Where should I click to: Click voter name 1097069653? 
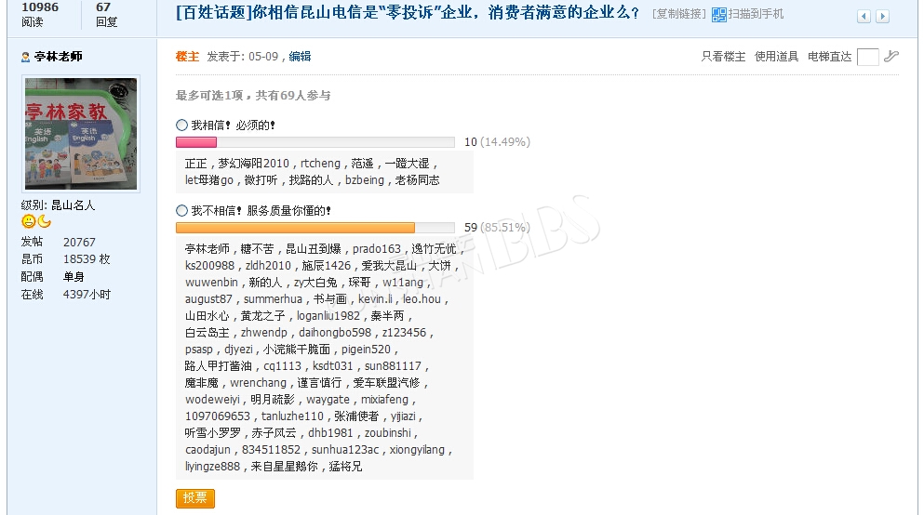218,416
